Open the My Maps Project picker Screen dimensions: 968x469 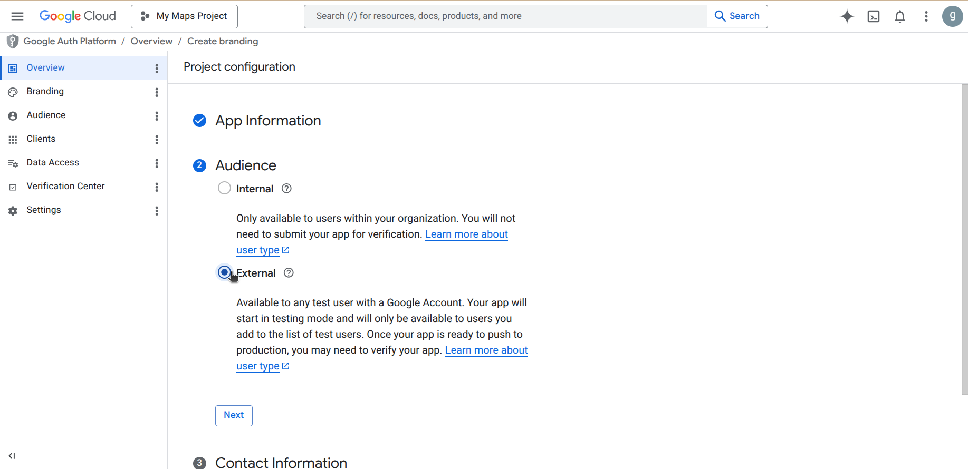(x=184, y=16)
